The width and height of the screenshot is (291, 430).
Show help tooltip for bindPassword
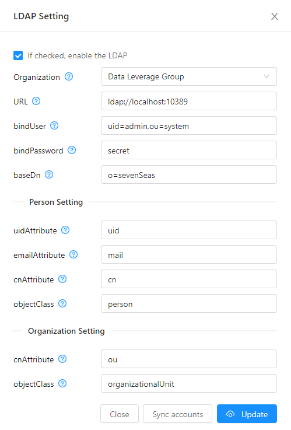coord(72,150)
